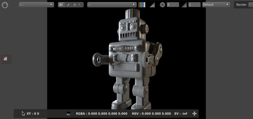Viewport: 253px width, 119px height.
Task: Click the plus icon in status bar
Action: point(194,114)
